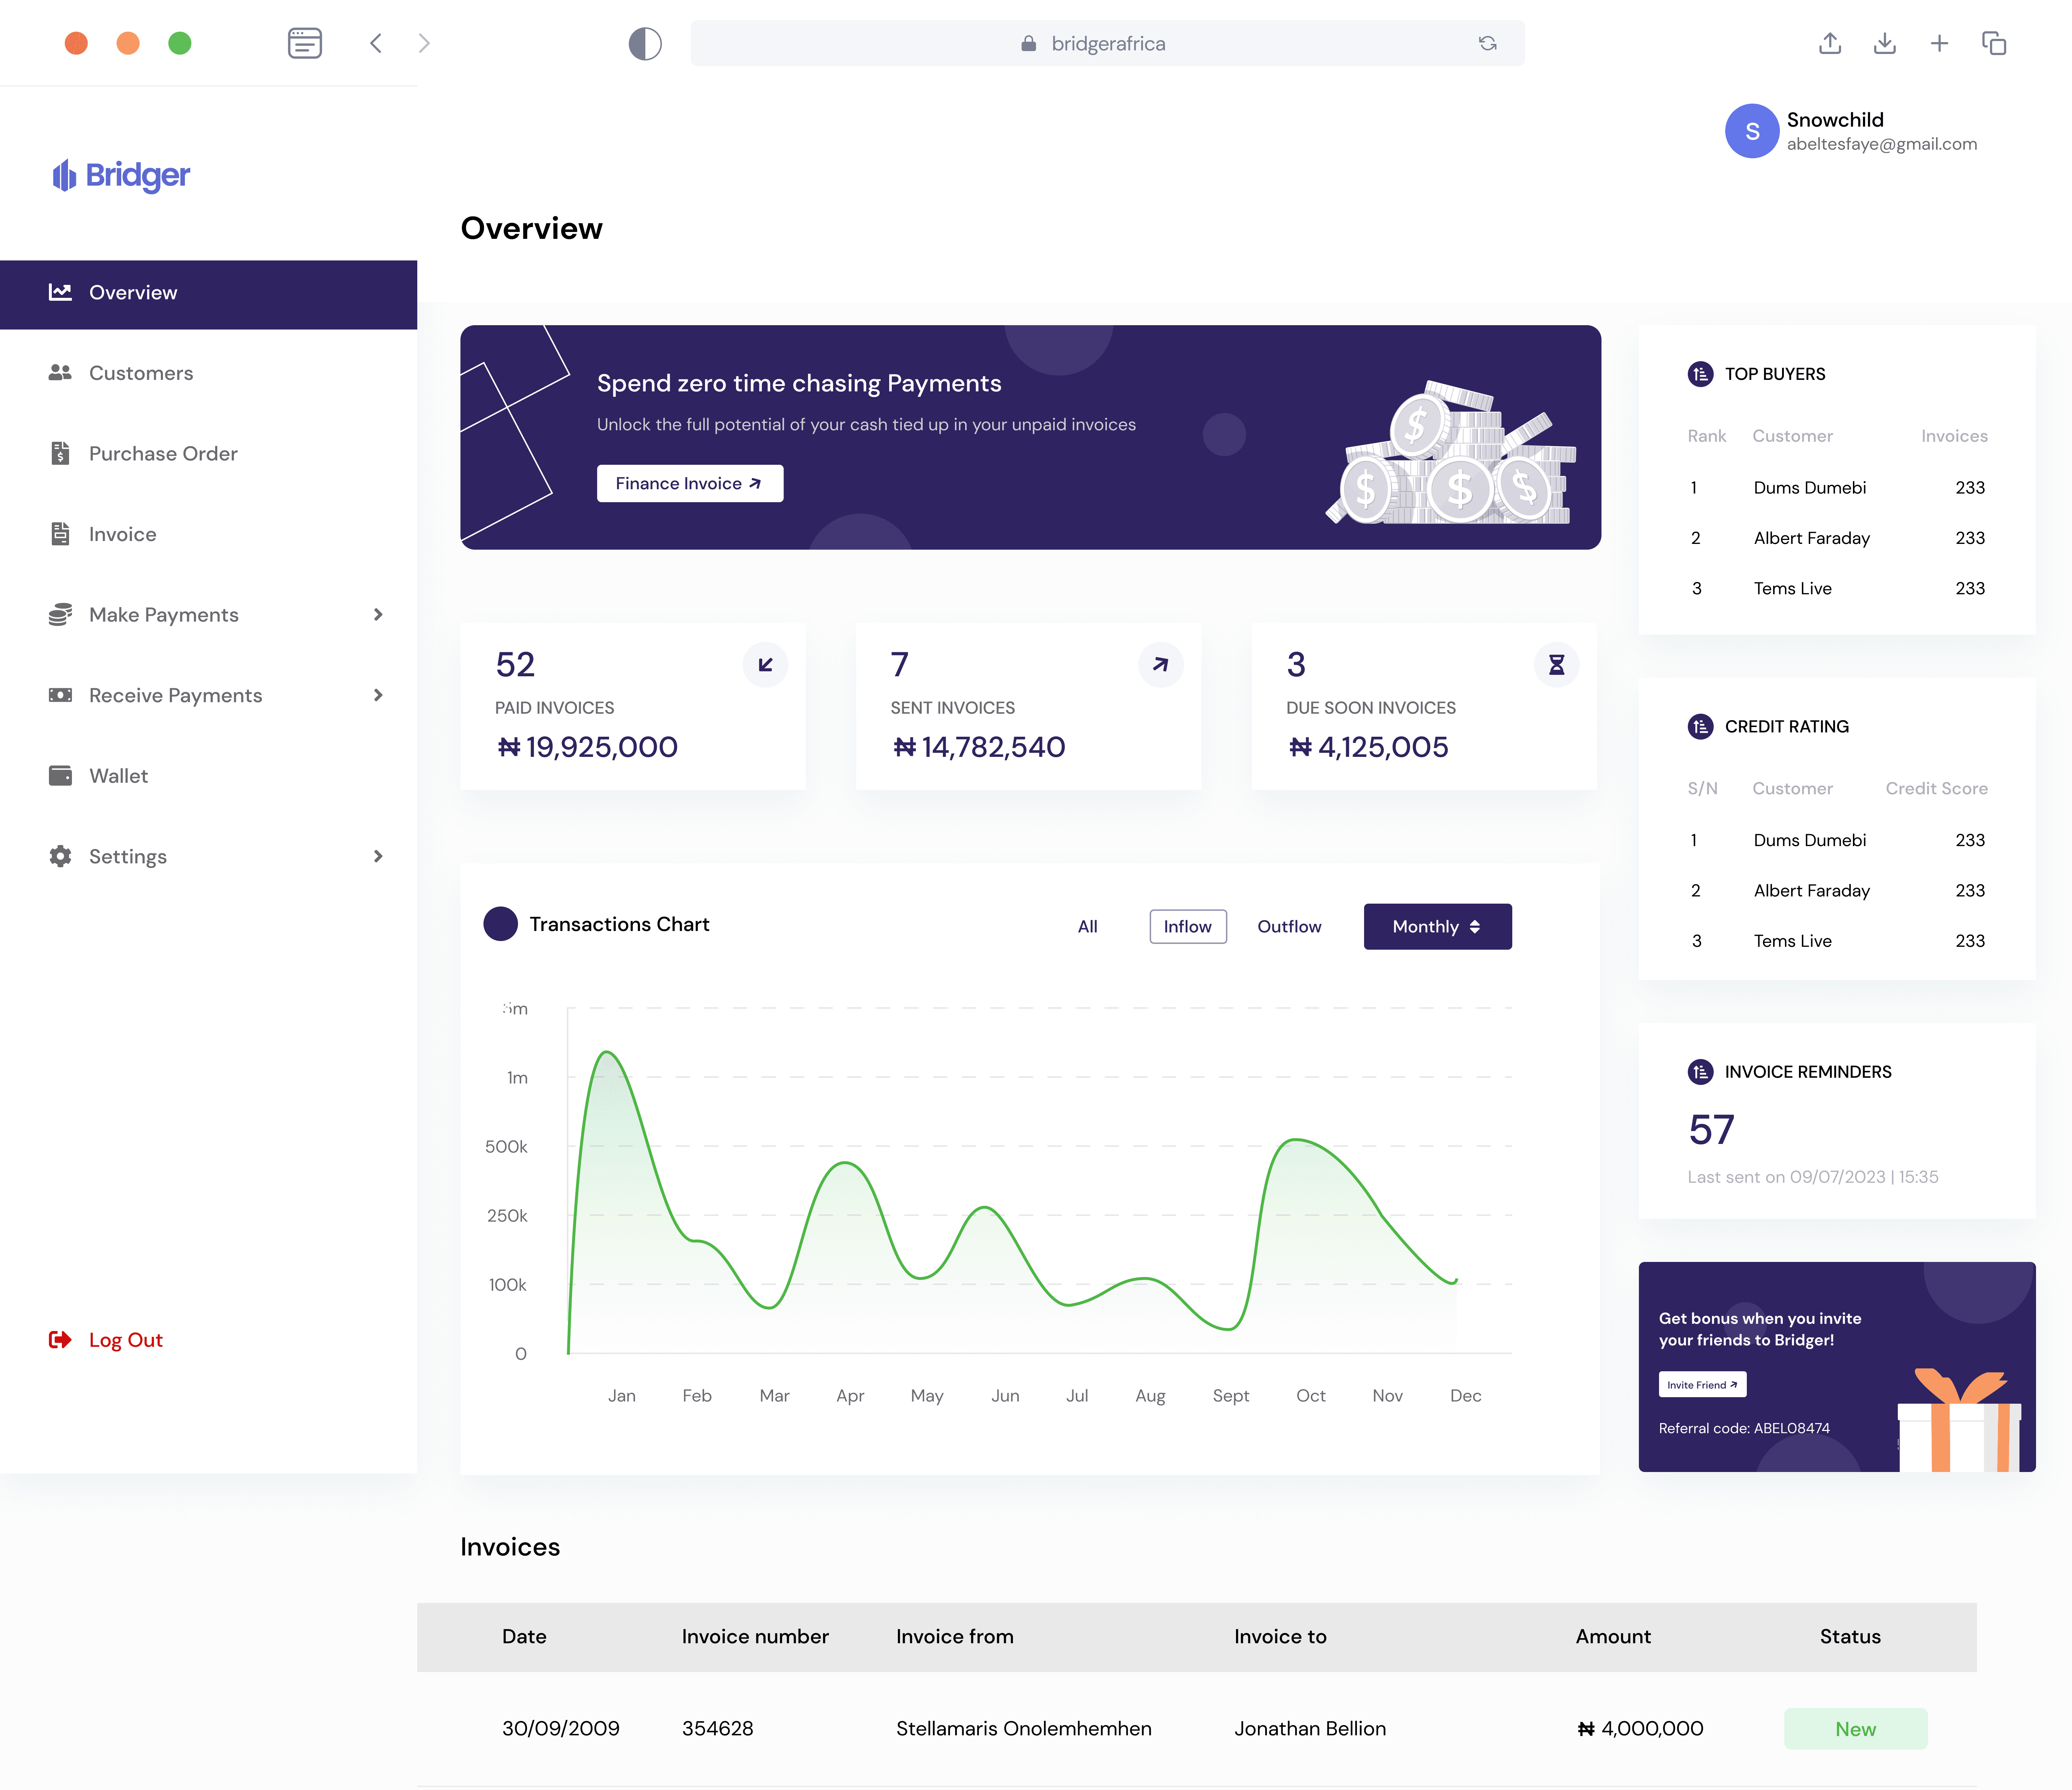
Task: Click Tems Live in Credit Rating
Action: (1793, 941)
